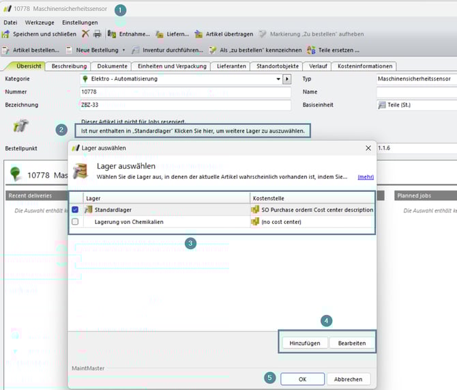Screen dimensions: 457x390
Task: Click the Liefern... delivery icon
Action: pyautogui.click(x=160, y=34)
